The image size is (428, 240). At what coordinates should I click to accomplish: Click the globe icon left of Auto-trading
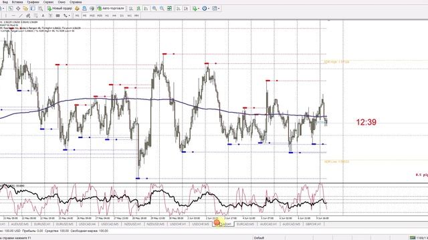click(x=92, y=9)
